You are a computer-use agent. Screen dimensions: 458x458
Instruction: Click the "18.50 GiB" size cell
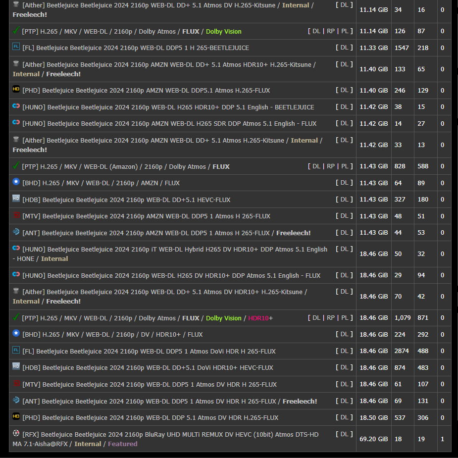[374, 418]
